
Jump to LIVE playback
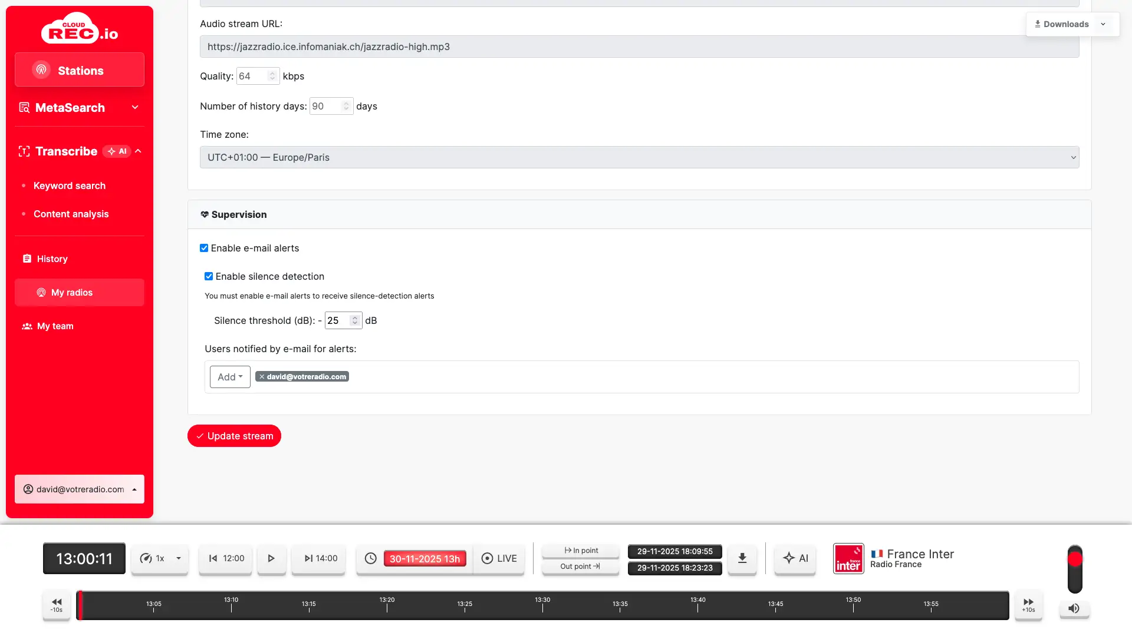(499, 558)
